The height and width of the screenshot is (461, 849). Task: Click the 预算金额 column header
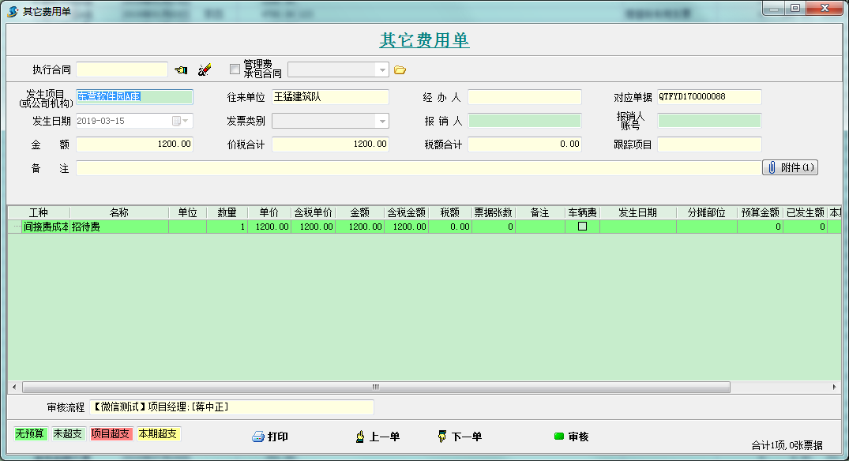(761, 212)
